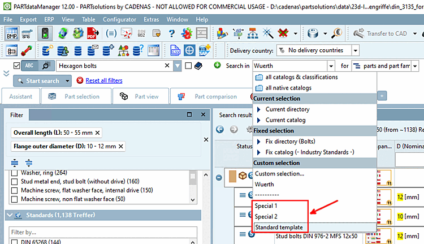The height and width of the screenshot is (244, 424).
Task: Click the Start search button
Action: click(x=38, y=81)
